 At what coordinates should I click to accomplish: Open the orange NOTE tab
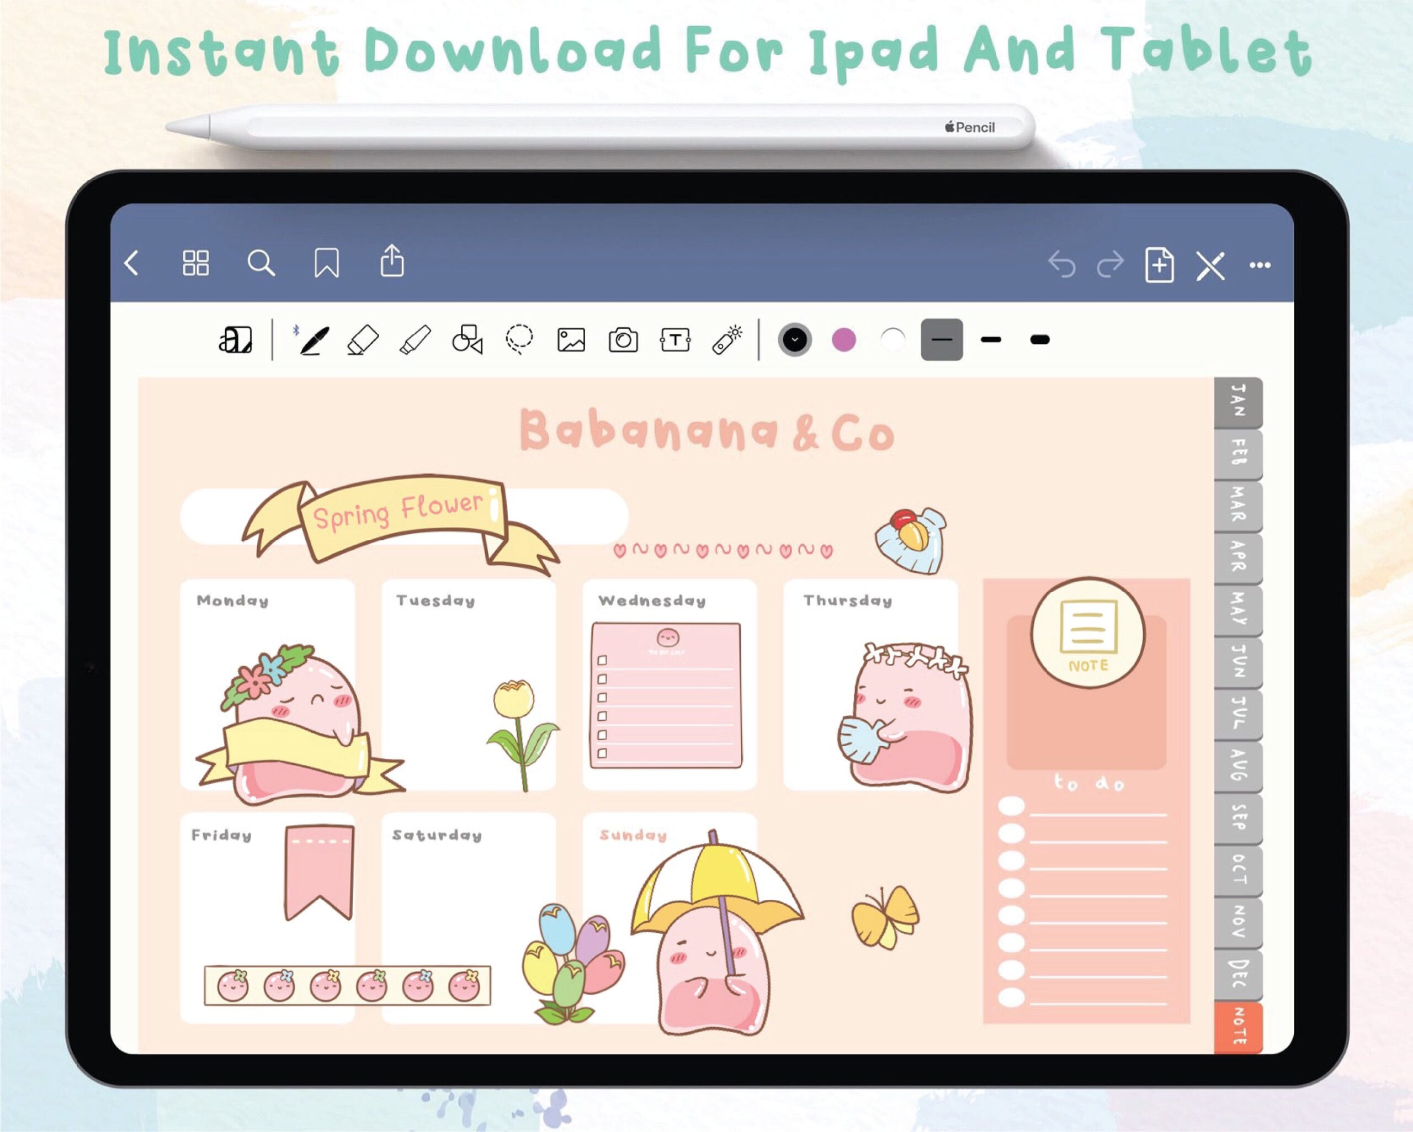click(1238, 1028)
